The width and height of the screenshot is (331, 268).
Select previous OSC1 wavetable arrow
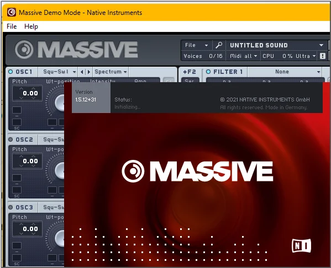(x=82, y=72)
